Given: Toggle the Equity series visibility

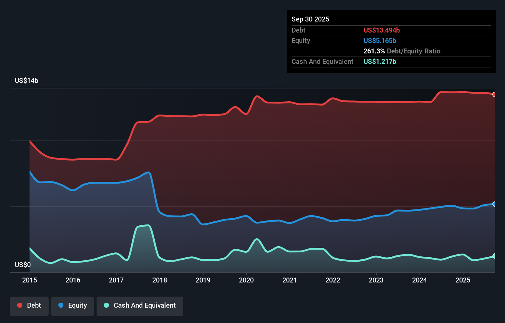Looking at the screenshot, I should (x=72, y=306).
